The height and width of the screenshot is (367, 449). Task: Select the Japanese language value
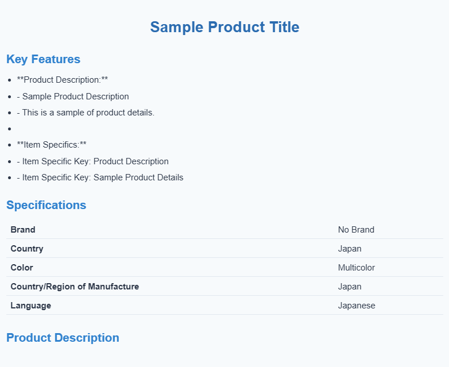click(x=357, y=306)
